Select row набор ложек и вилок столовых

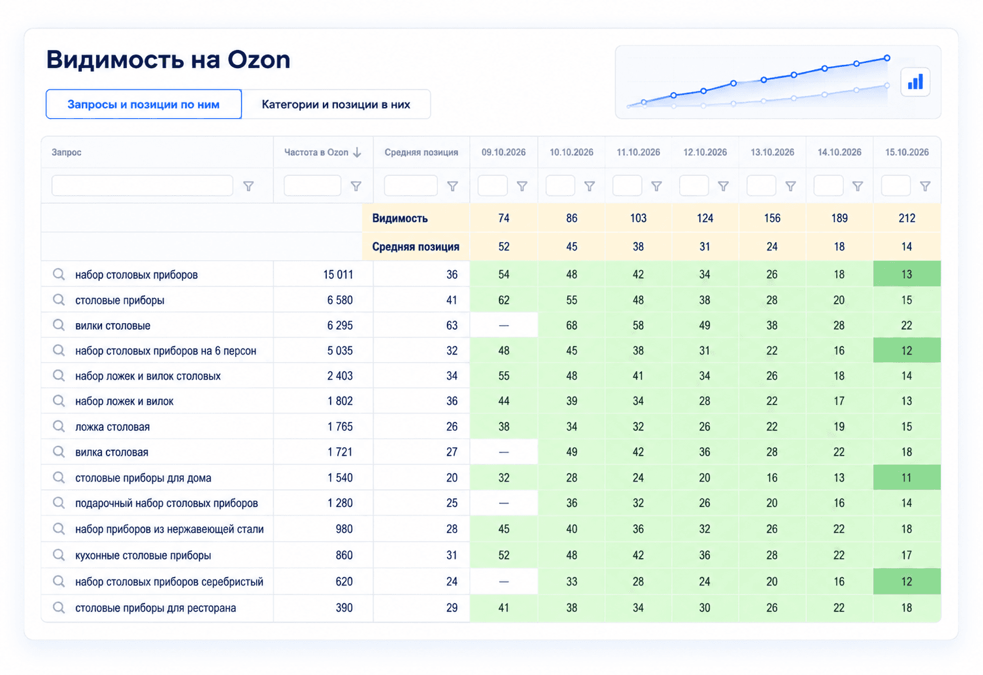[491, 376]
